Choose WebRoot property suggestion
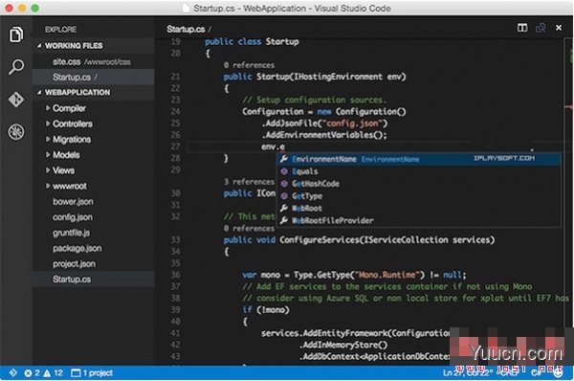The image size is (574, 381). point(418,208)
